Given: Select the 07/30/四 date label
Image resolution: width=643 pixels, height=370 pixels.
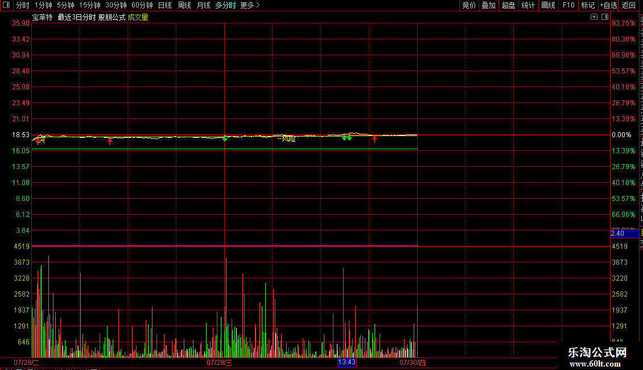Looking at the screenshot, I should tap(413, 363).
